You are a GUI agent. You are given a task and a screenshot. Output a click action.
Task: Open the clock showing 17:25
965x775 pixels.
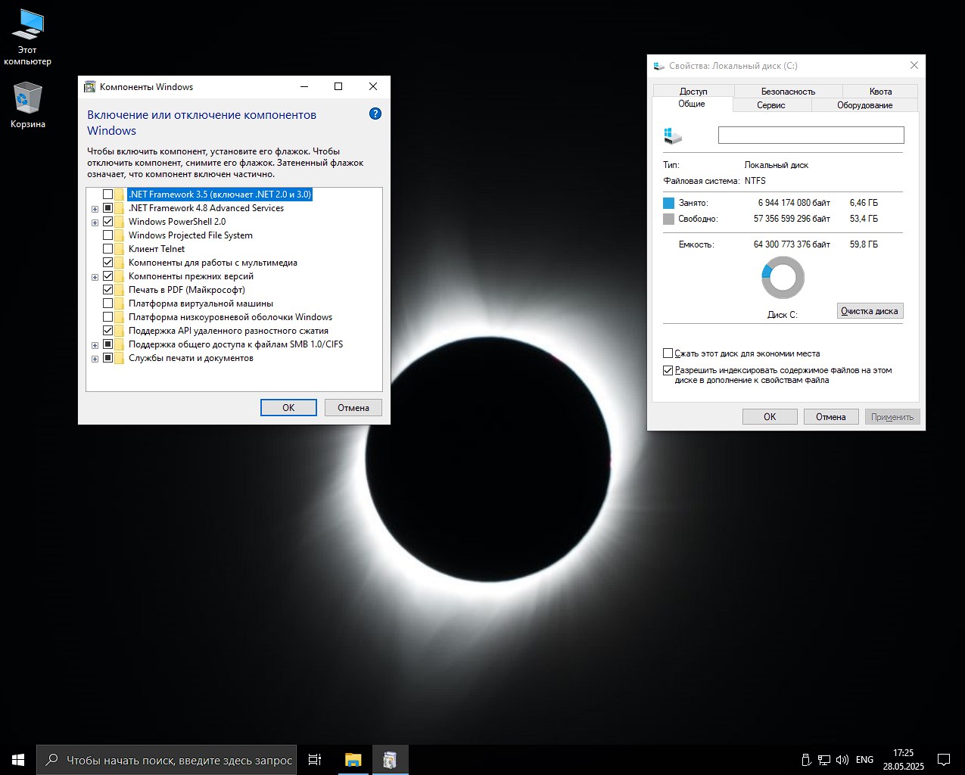(x=903, y=760)
